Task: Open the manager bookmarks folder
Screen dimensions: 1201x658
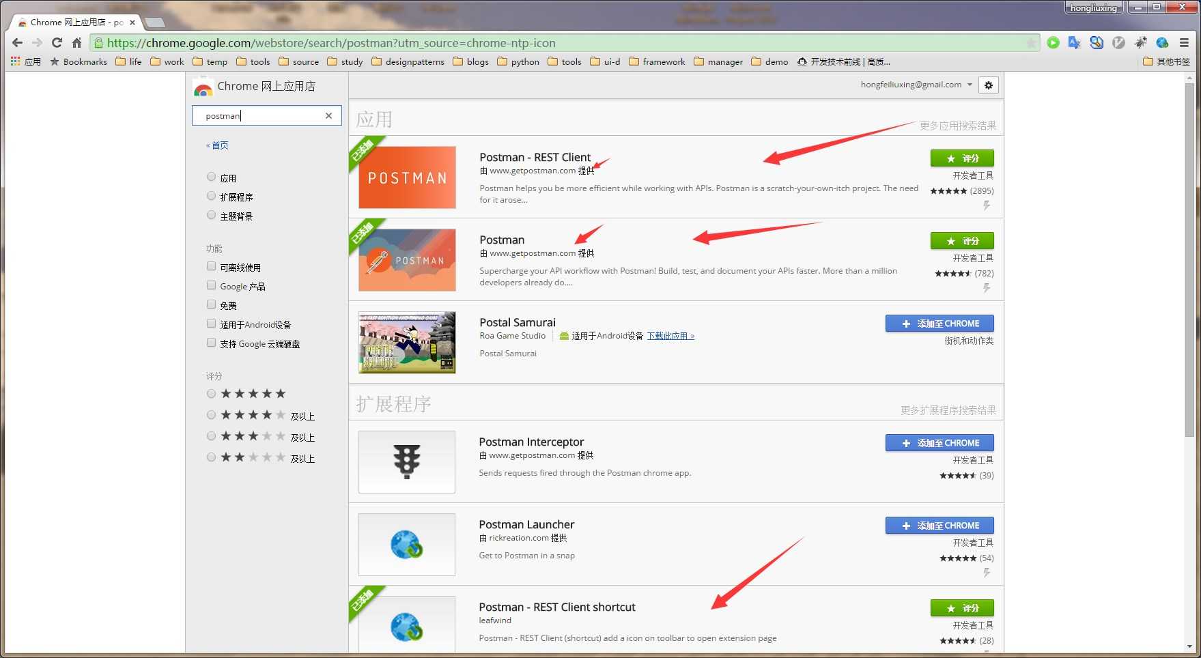Action: (718, 61)
